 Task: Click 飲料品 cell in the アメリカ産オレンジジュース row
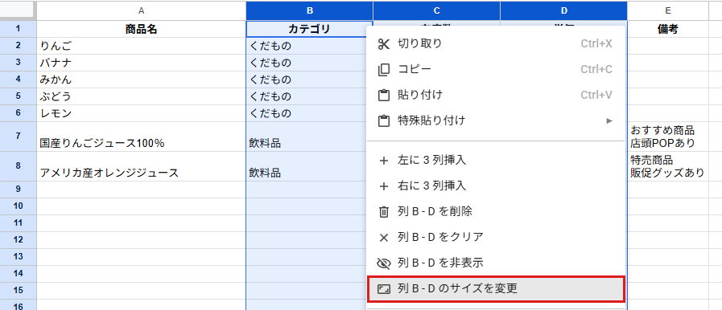[x=307, y=167]
